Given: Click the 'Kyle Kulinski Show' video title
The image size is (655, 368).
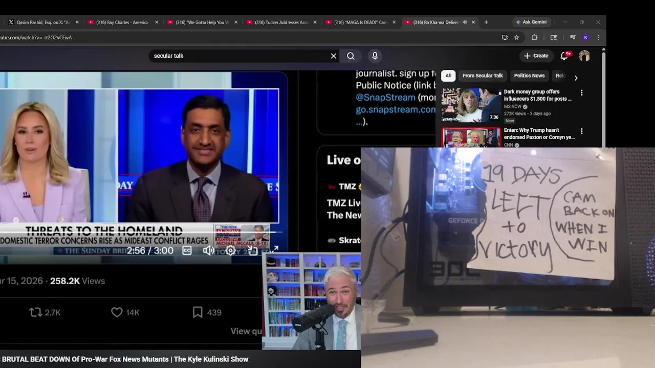Looking at the screenshot, I should pos(124,359).
